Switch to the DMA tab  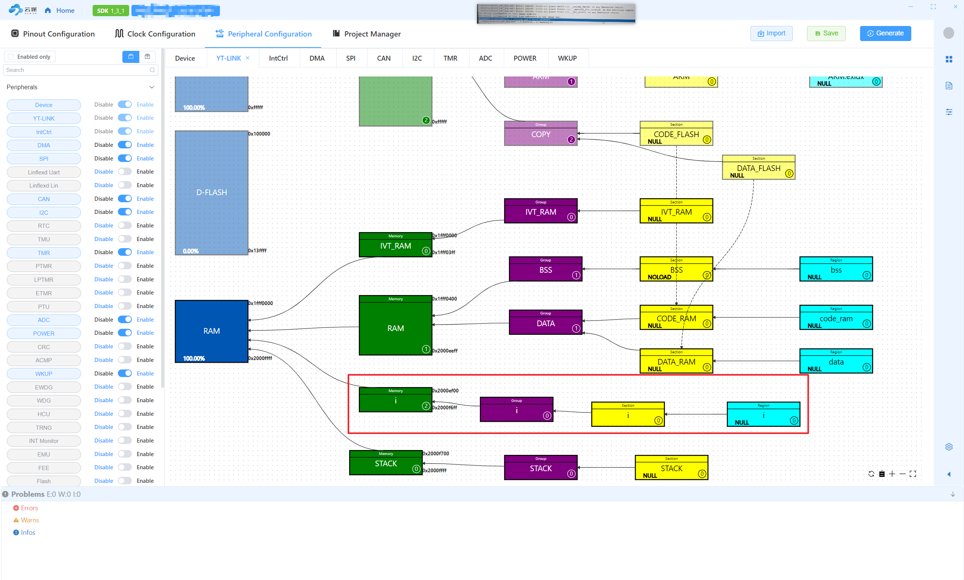tap(317, 58)
